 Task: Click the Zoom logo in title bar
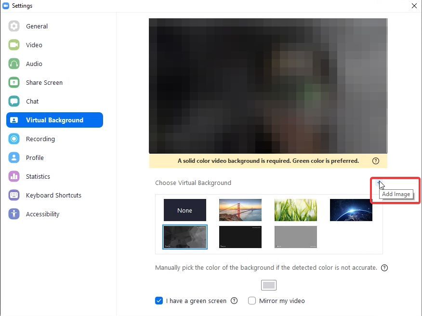click(x=6, y=6)
